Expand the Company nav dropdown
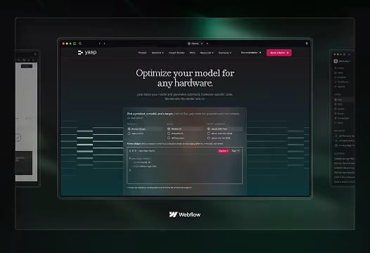This screenshot has width=370, height=253. (225, 53)
